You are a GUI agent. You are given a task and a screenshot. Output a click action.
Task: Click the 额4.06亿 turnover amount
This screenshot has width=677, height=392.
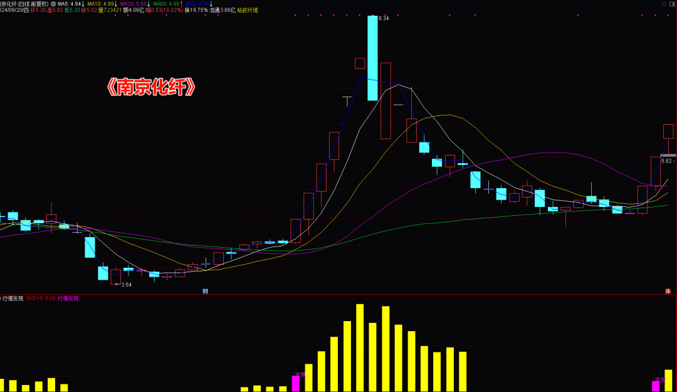pos(134,10)
